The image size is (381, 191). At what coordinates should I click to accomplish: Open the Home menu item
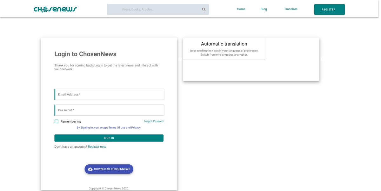click(x=241, y=9)
